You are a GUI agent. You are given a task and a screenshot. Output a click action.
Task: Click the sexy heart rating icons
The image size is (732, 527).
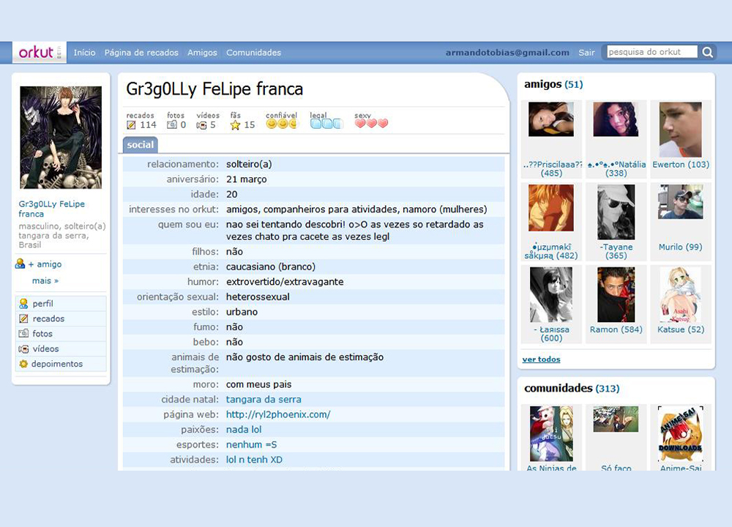(370, 122)
